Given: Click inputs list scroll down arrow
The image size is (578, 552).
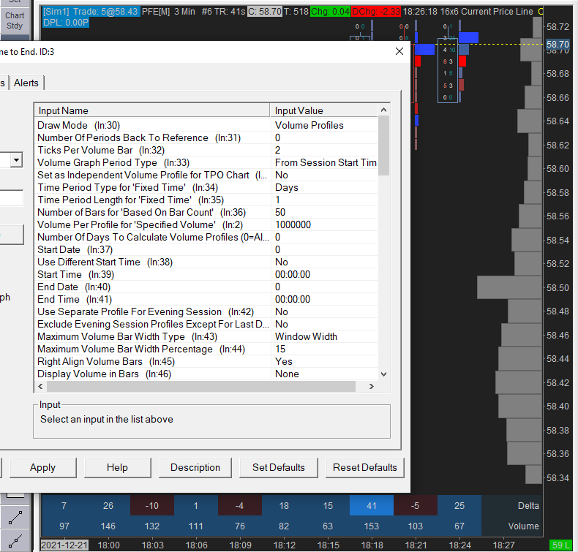Looking at the screenshot, I should pyautogui.click(x=383, y=374).
